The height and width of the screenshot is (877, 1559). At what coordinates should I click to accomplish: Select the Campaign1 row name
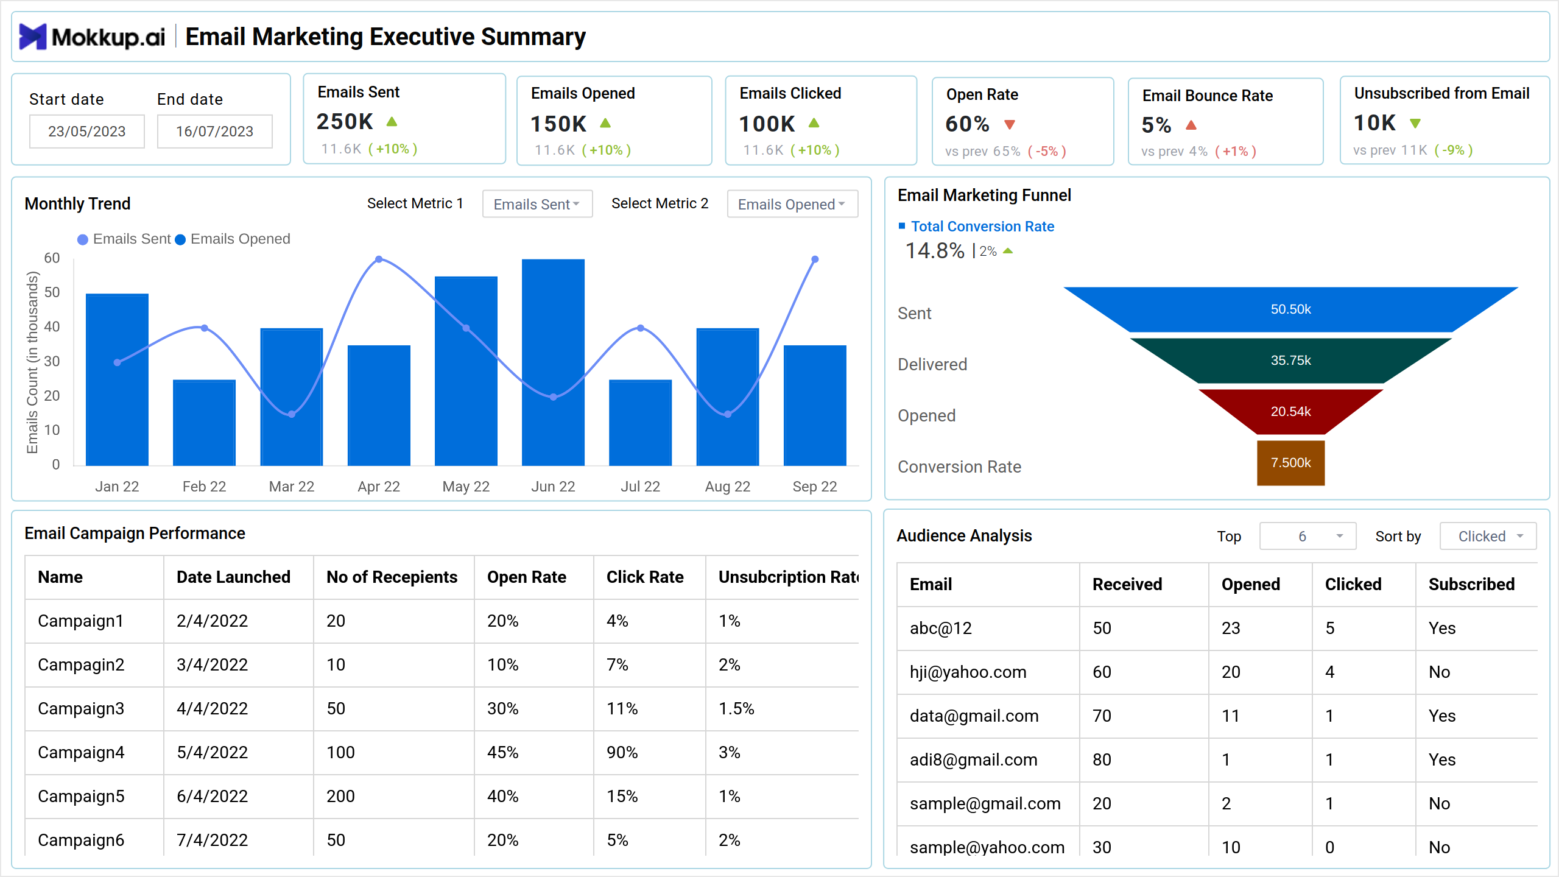(x=80, y=621)
